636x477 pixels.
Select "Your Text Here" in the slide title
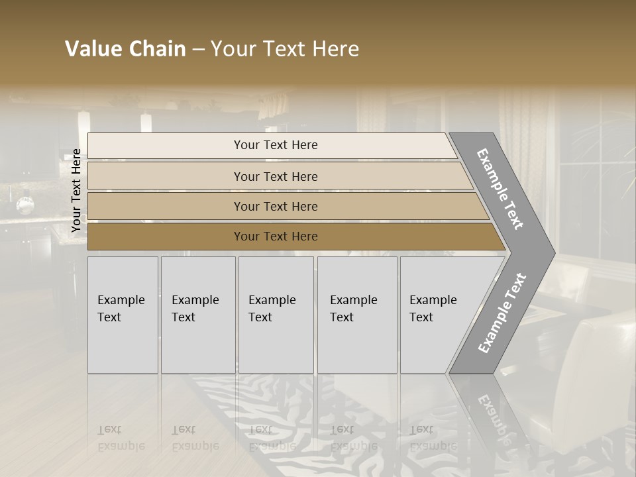click(285, 49)
